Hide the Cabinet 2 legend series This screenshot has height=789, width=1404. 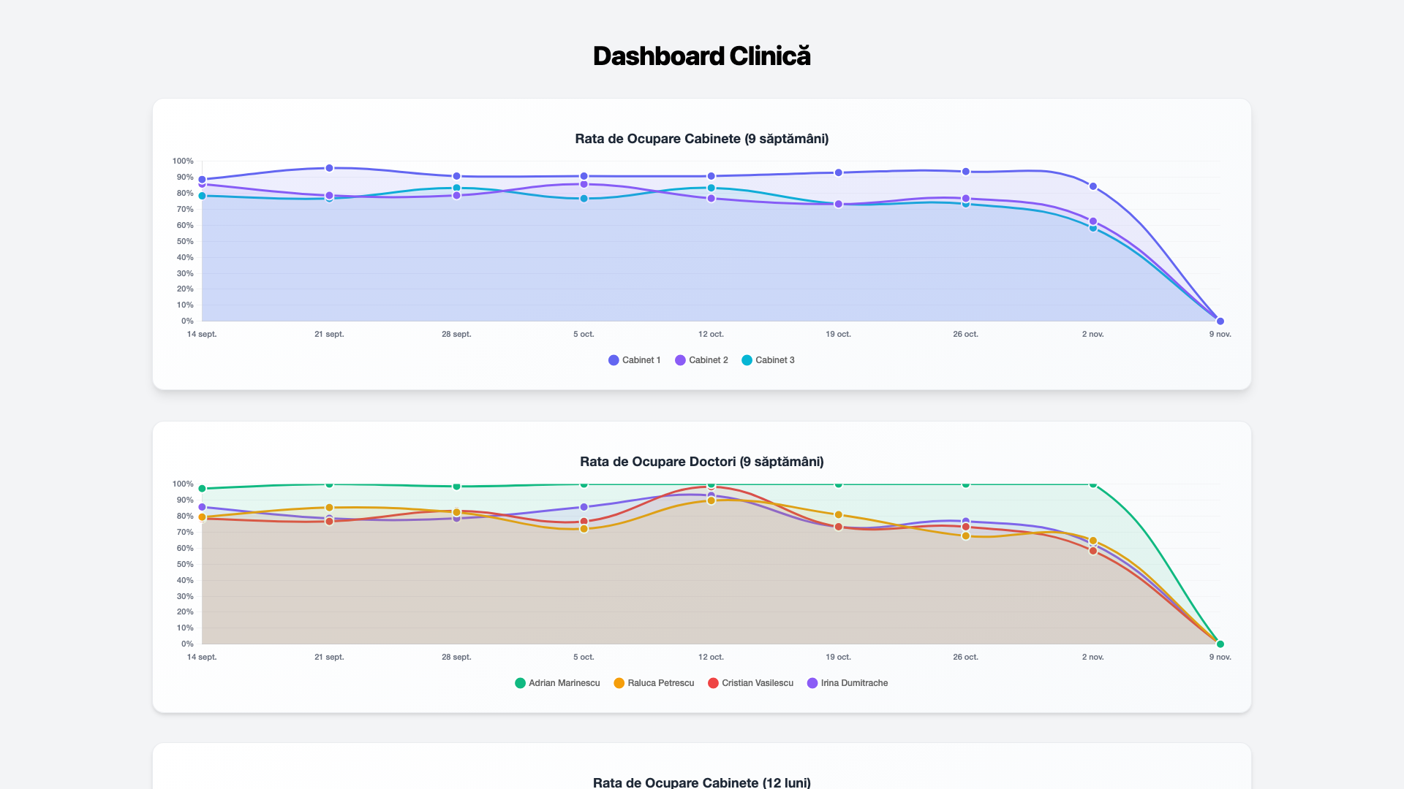click(701, 360)
